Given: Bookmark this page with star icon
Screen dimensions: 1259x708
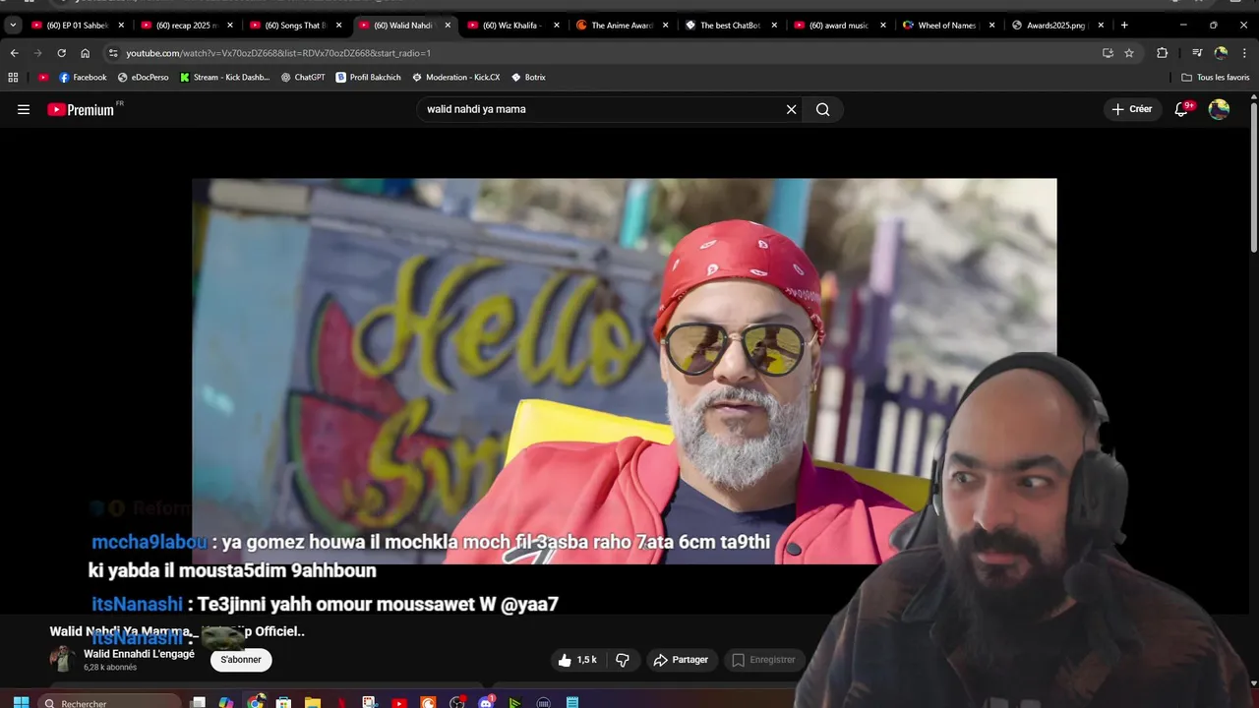Looking at the screenshot, I should point(1129,53).
